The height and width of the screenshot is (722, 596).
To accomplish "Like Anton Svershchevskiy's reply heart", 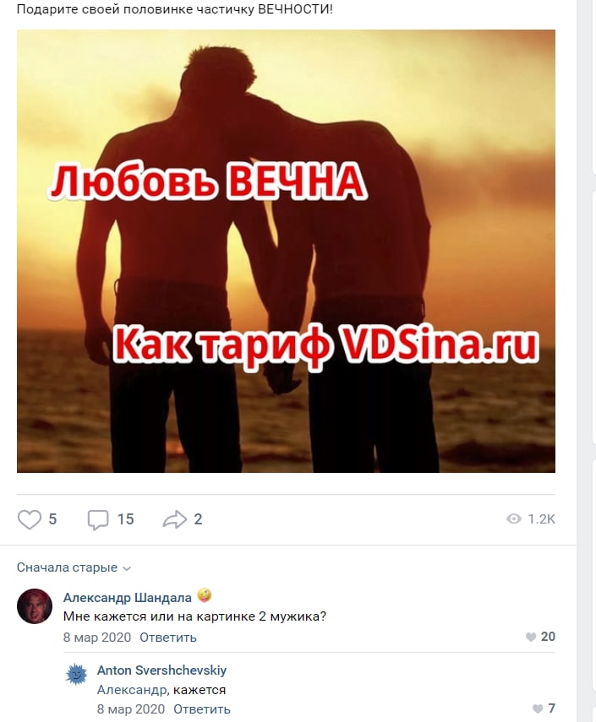I will [538, 708].
